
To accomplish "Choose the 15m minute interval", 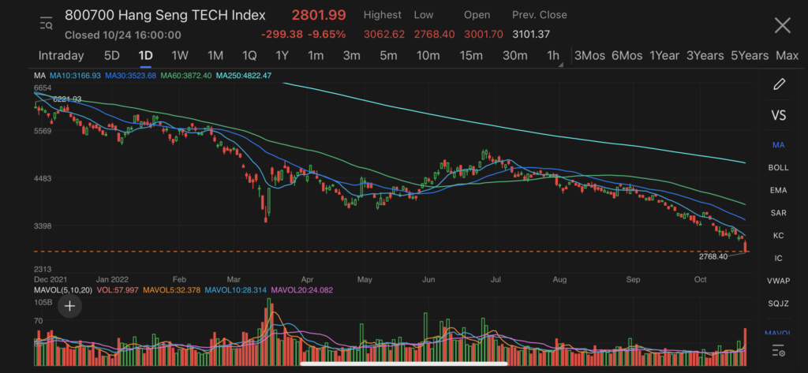I will (x=471, y=56).
